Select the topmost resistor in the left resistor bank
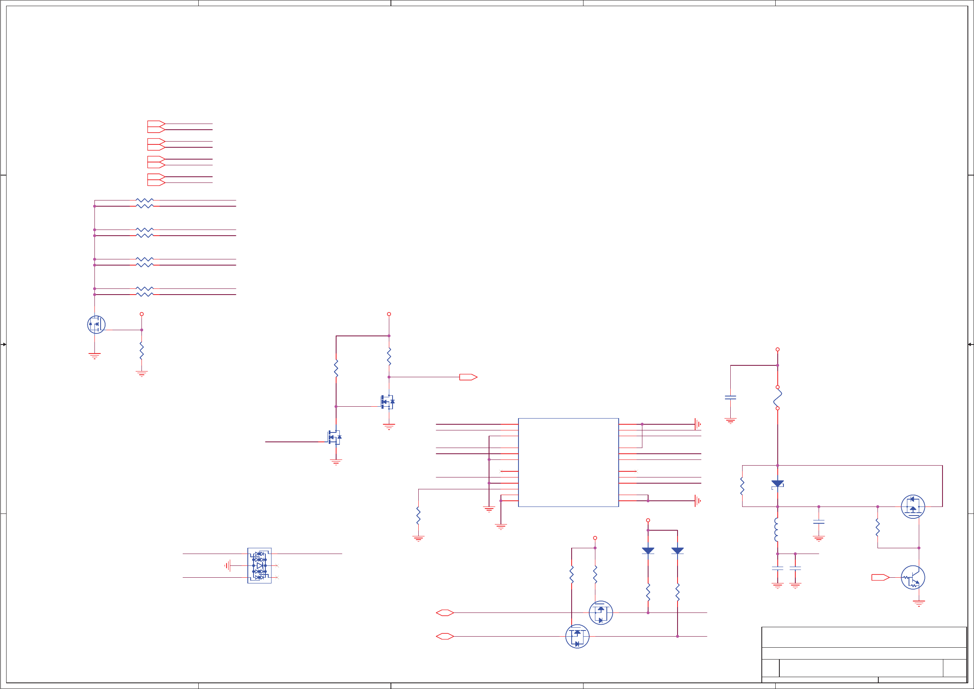 point(144,200)
